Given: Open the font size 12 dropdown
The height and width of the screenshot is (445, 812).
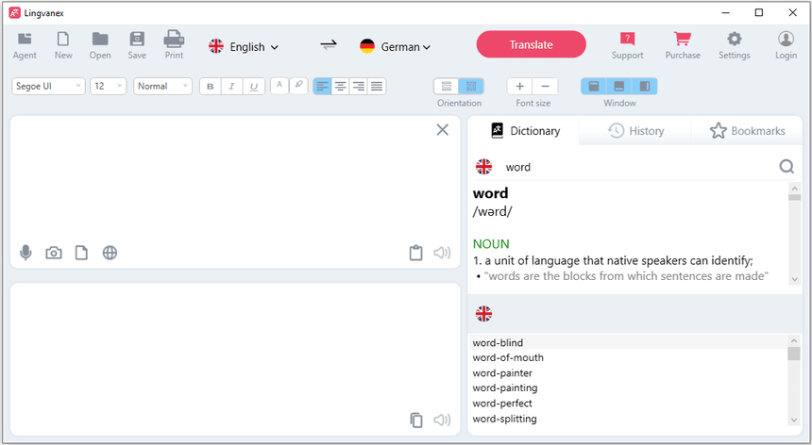Looking at the screenshot, I should point(109,87).
